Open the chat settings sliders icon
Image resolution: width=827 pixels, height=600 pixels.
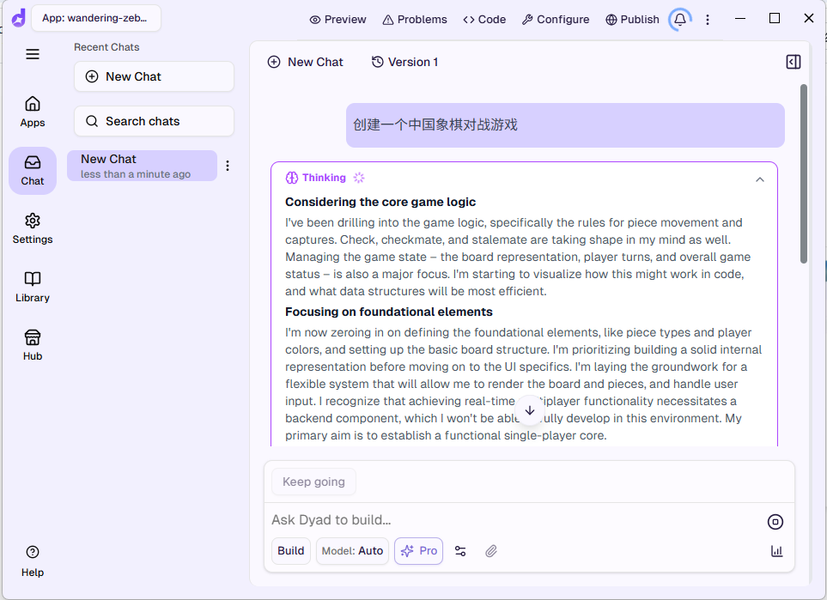460,551
